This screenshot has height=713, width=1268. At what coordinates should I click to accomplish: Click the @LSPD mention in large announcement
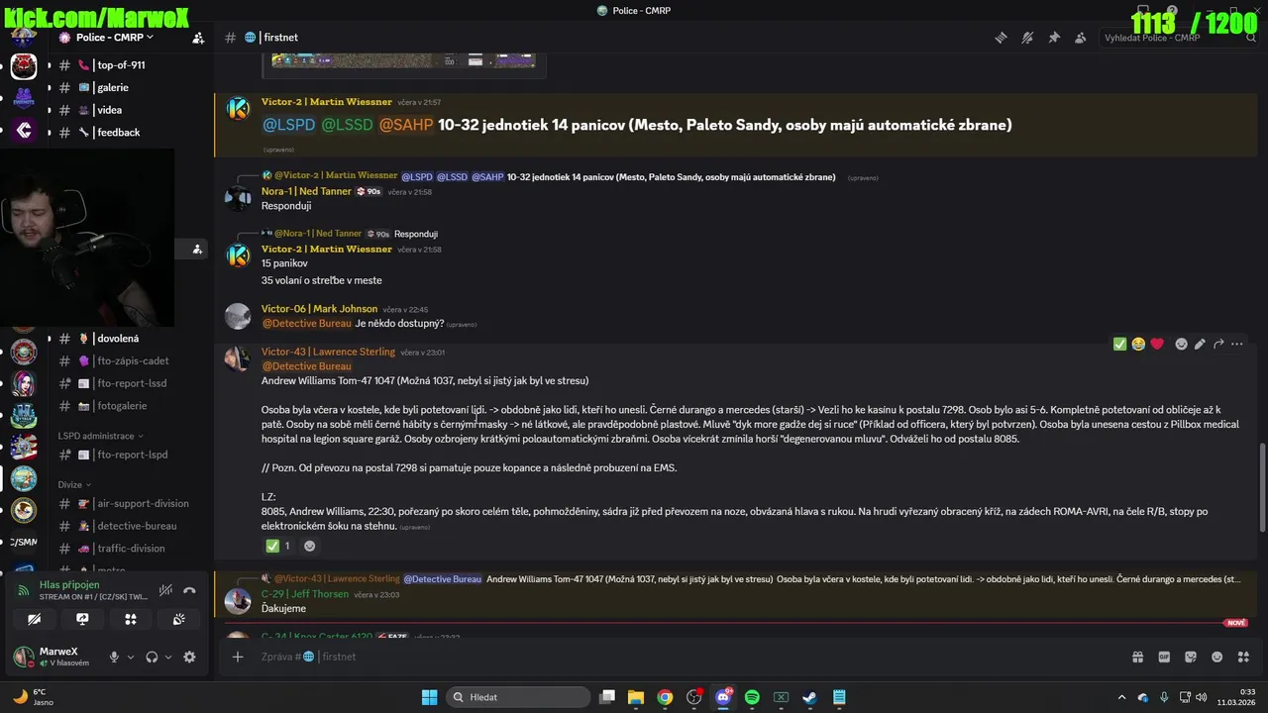click(x=288, y=125)
